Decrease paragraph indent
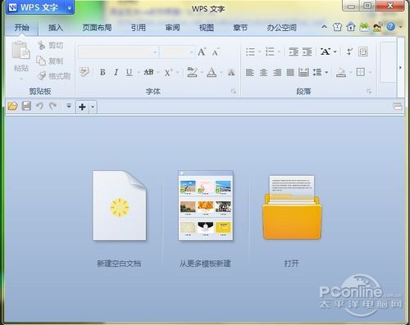Screen dimensions: 410x325 point(294,52)
